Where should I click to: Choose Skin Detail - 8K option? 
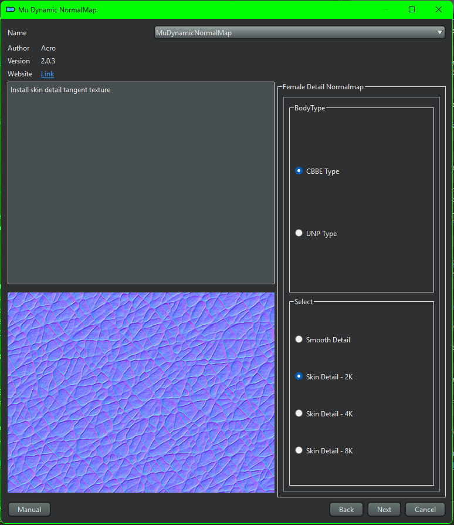coord(324,450)
